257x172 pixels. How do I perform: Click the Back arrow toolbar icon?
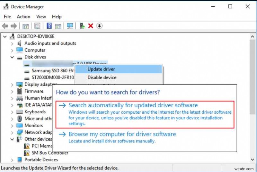(5, 26)
